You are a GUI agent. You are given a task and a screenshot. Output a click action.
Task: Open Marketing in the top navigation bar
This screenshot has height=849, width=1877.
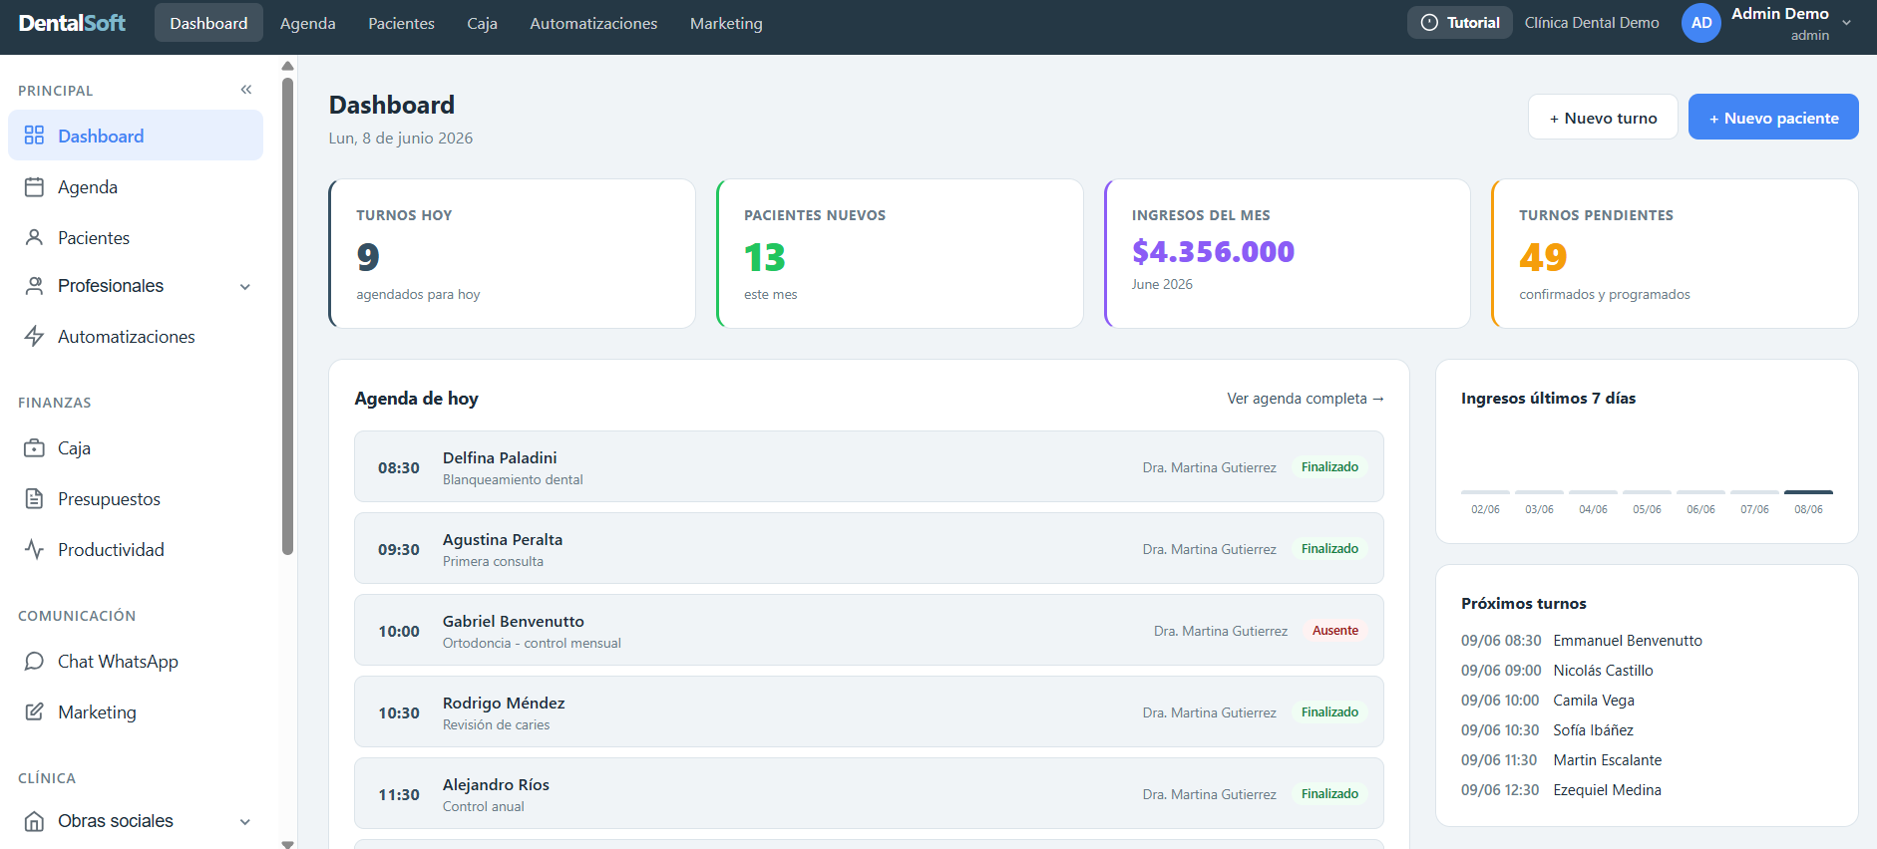(726, 23)
